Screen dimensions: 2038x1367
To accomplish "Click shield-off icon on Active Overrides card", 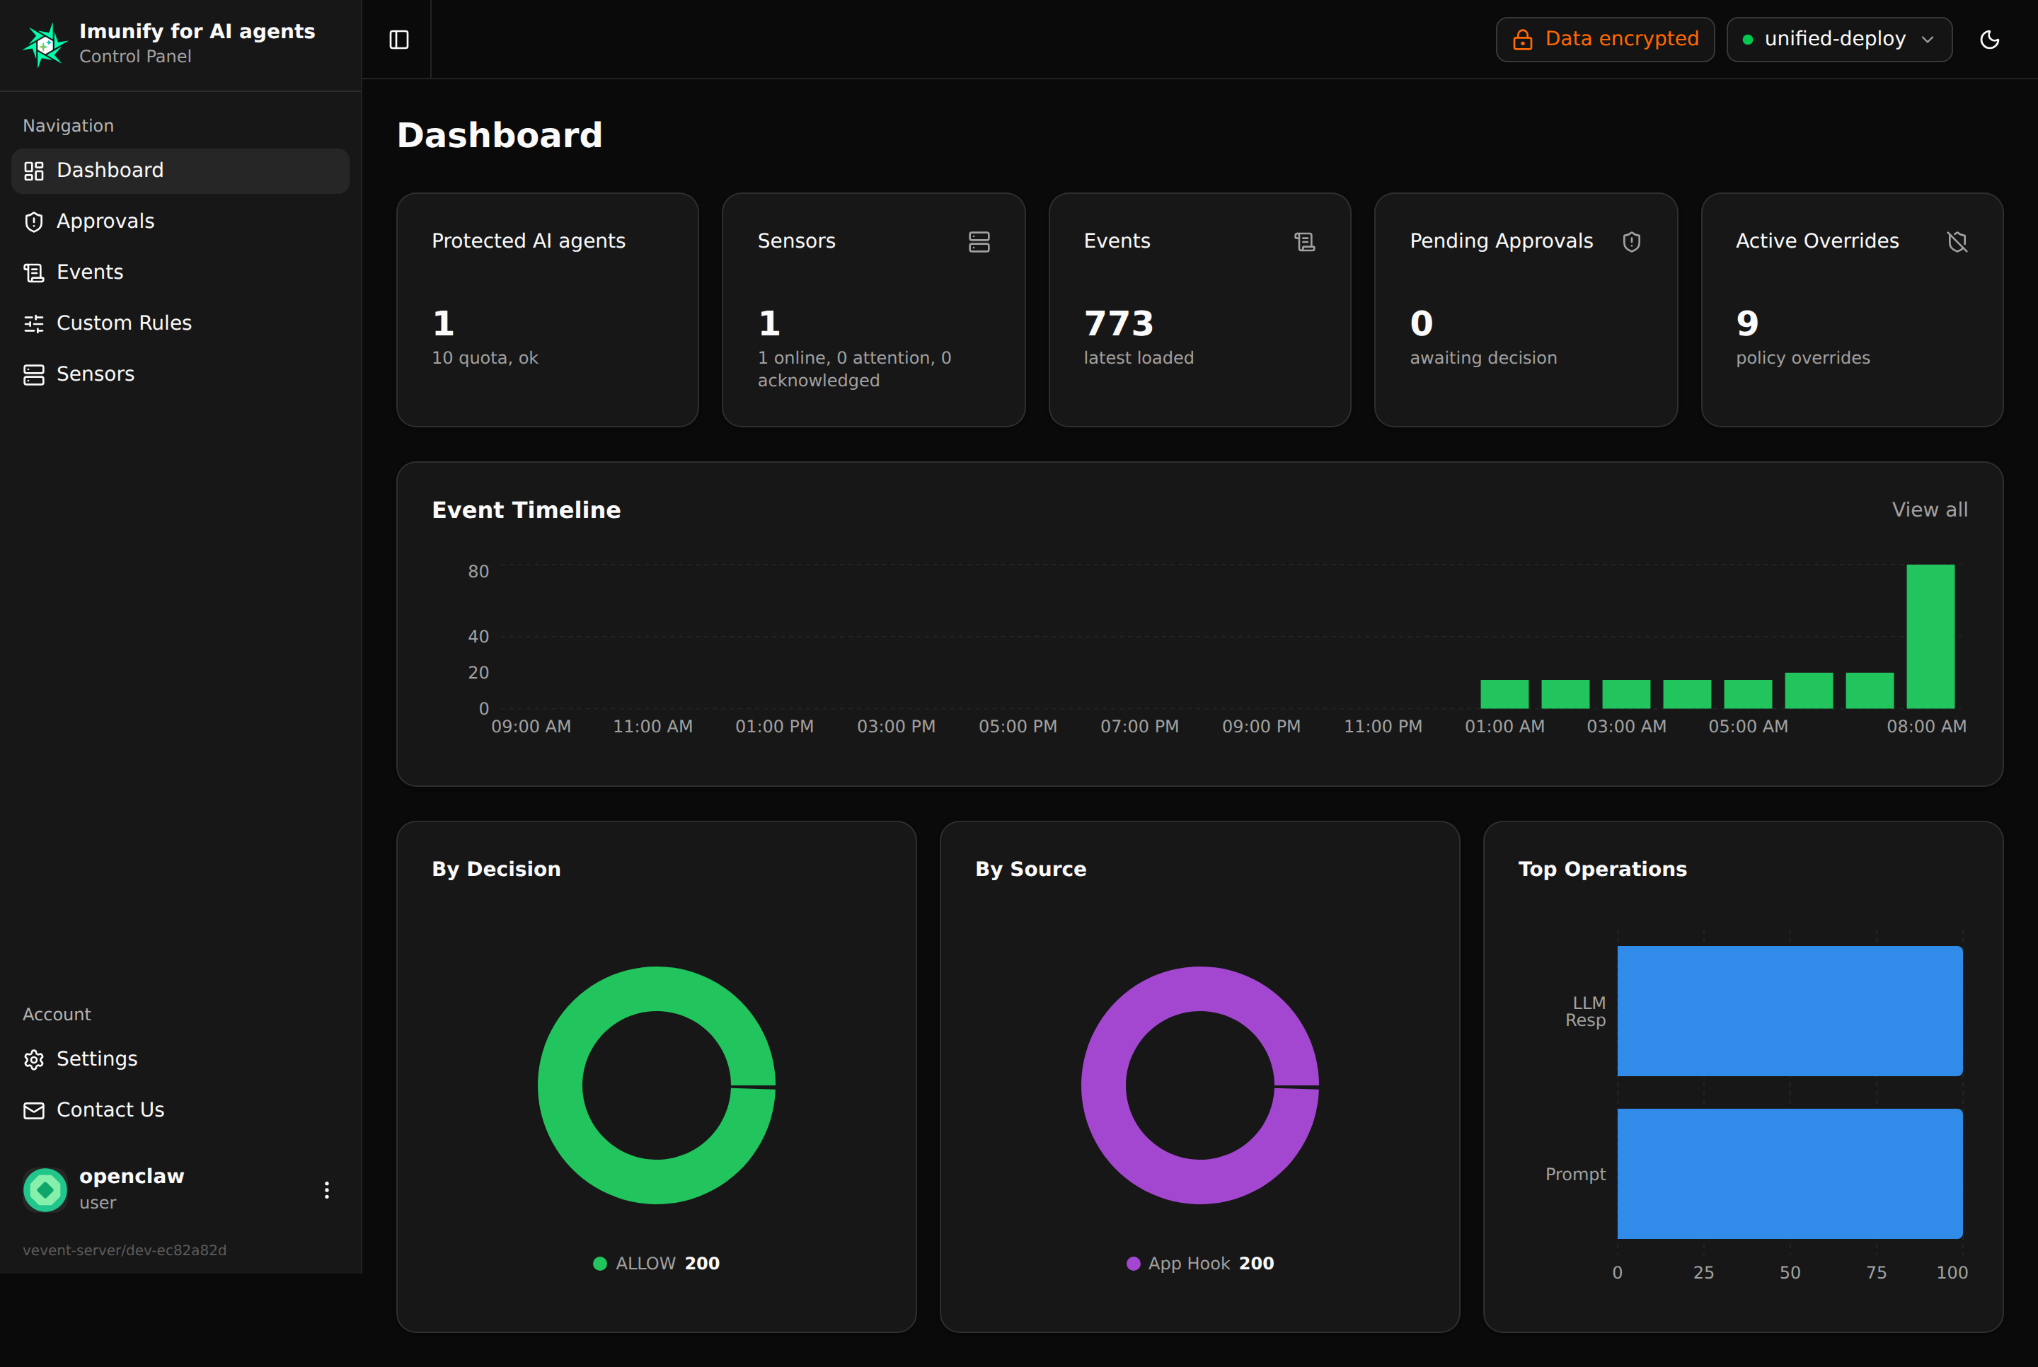I will (x=1957, y=241).
